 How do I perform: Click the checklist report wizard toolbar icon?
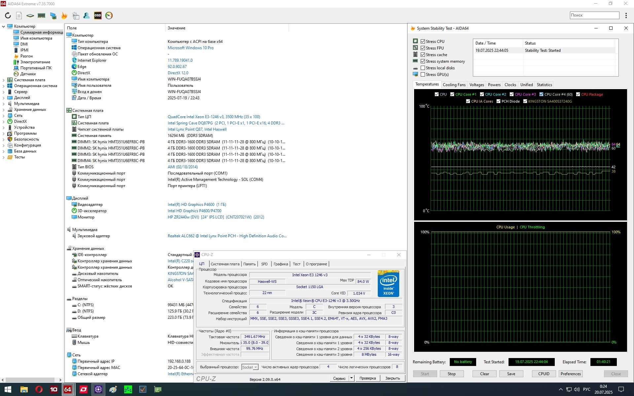(76, 16)
